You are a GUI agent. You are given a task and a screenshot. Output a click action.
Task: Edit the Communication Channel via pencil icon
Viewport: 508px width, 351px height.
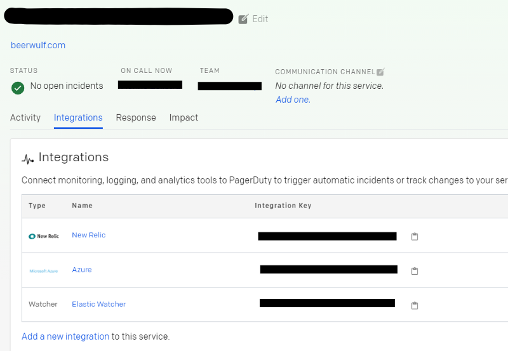[380, 72]
